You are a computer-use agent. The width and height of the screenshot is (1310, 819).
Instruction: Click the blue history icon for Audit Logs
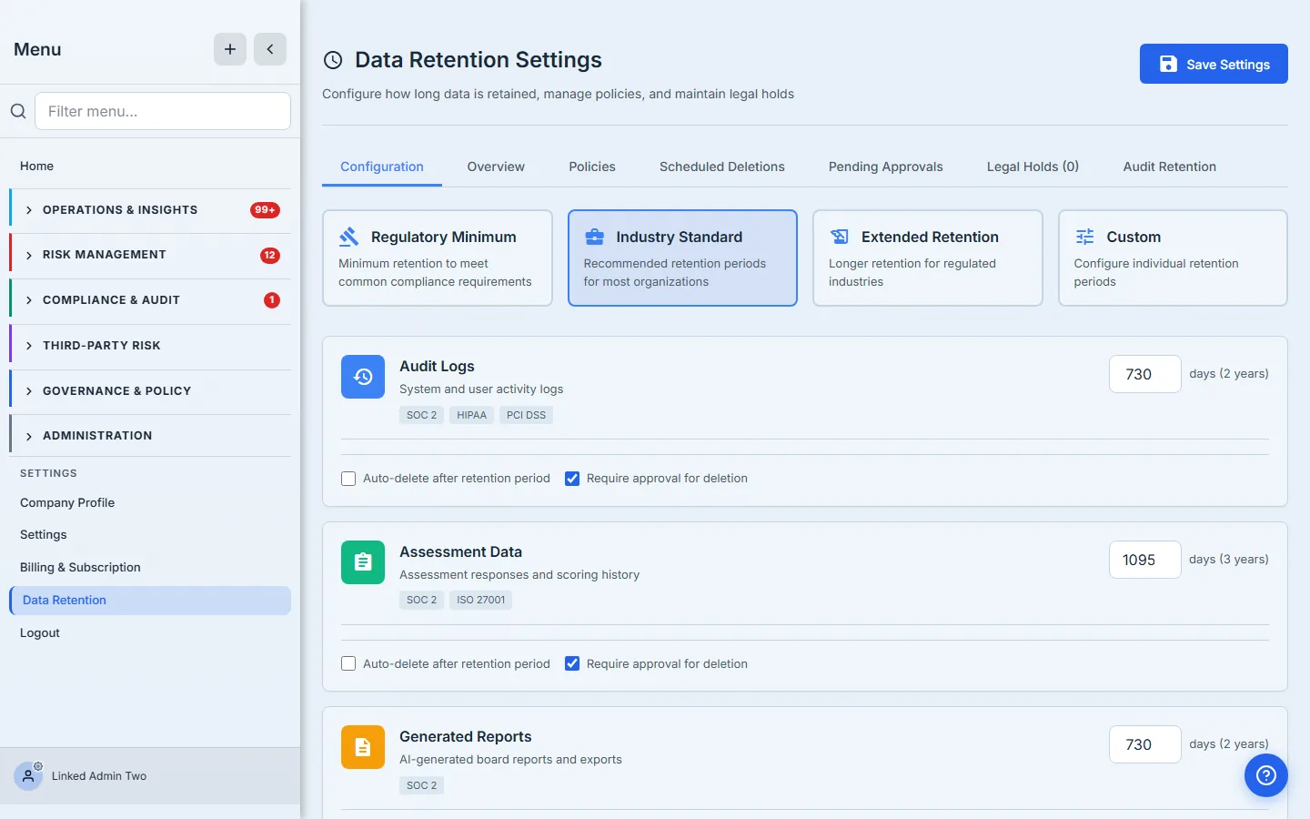(363, 377)
